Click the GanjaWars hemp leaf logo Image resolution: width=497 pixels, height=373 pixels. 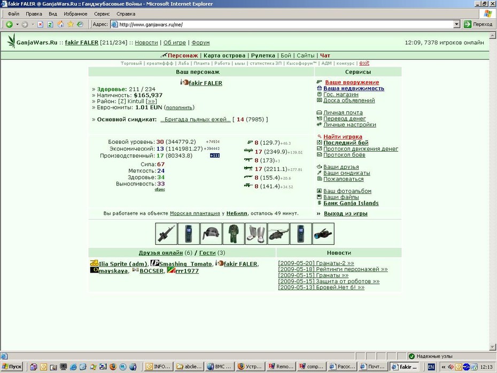(11, 41)
